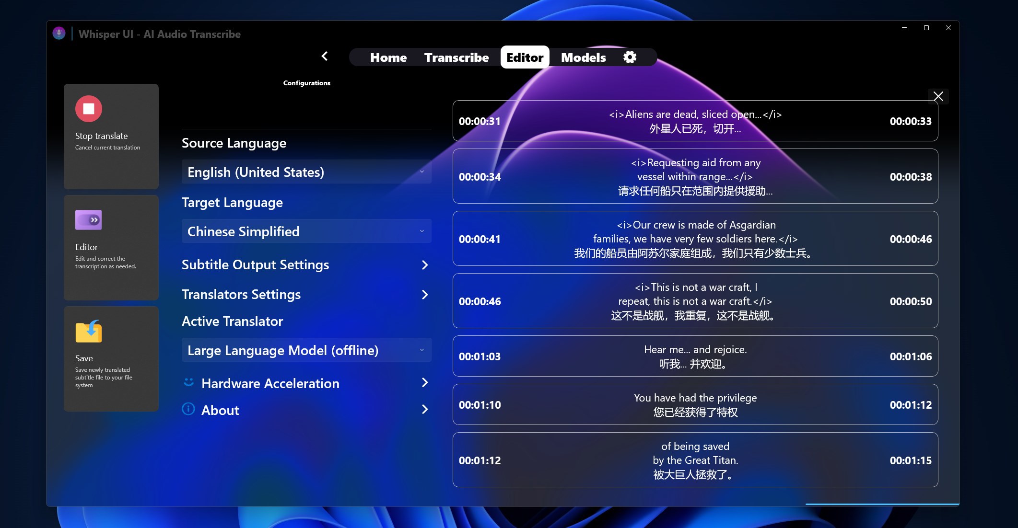Open settings via the gear icon
Viewport: 1018px width, 528px height.
[x=630, y=57]
